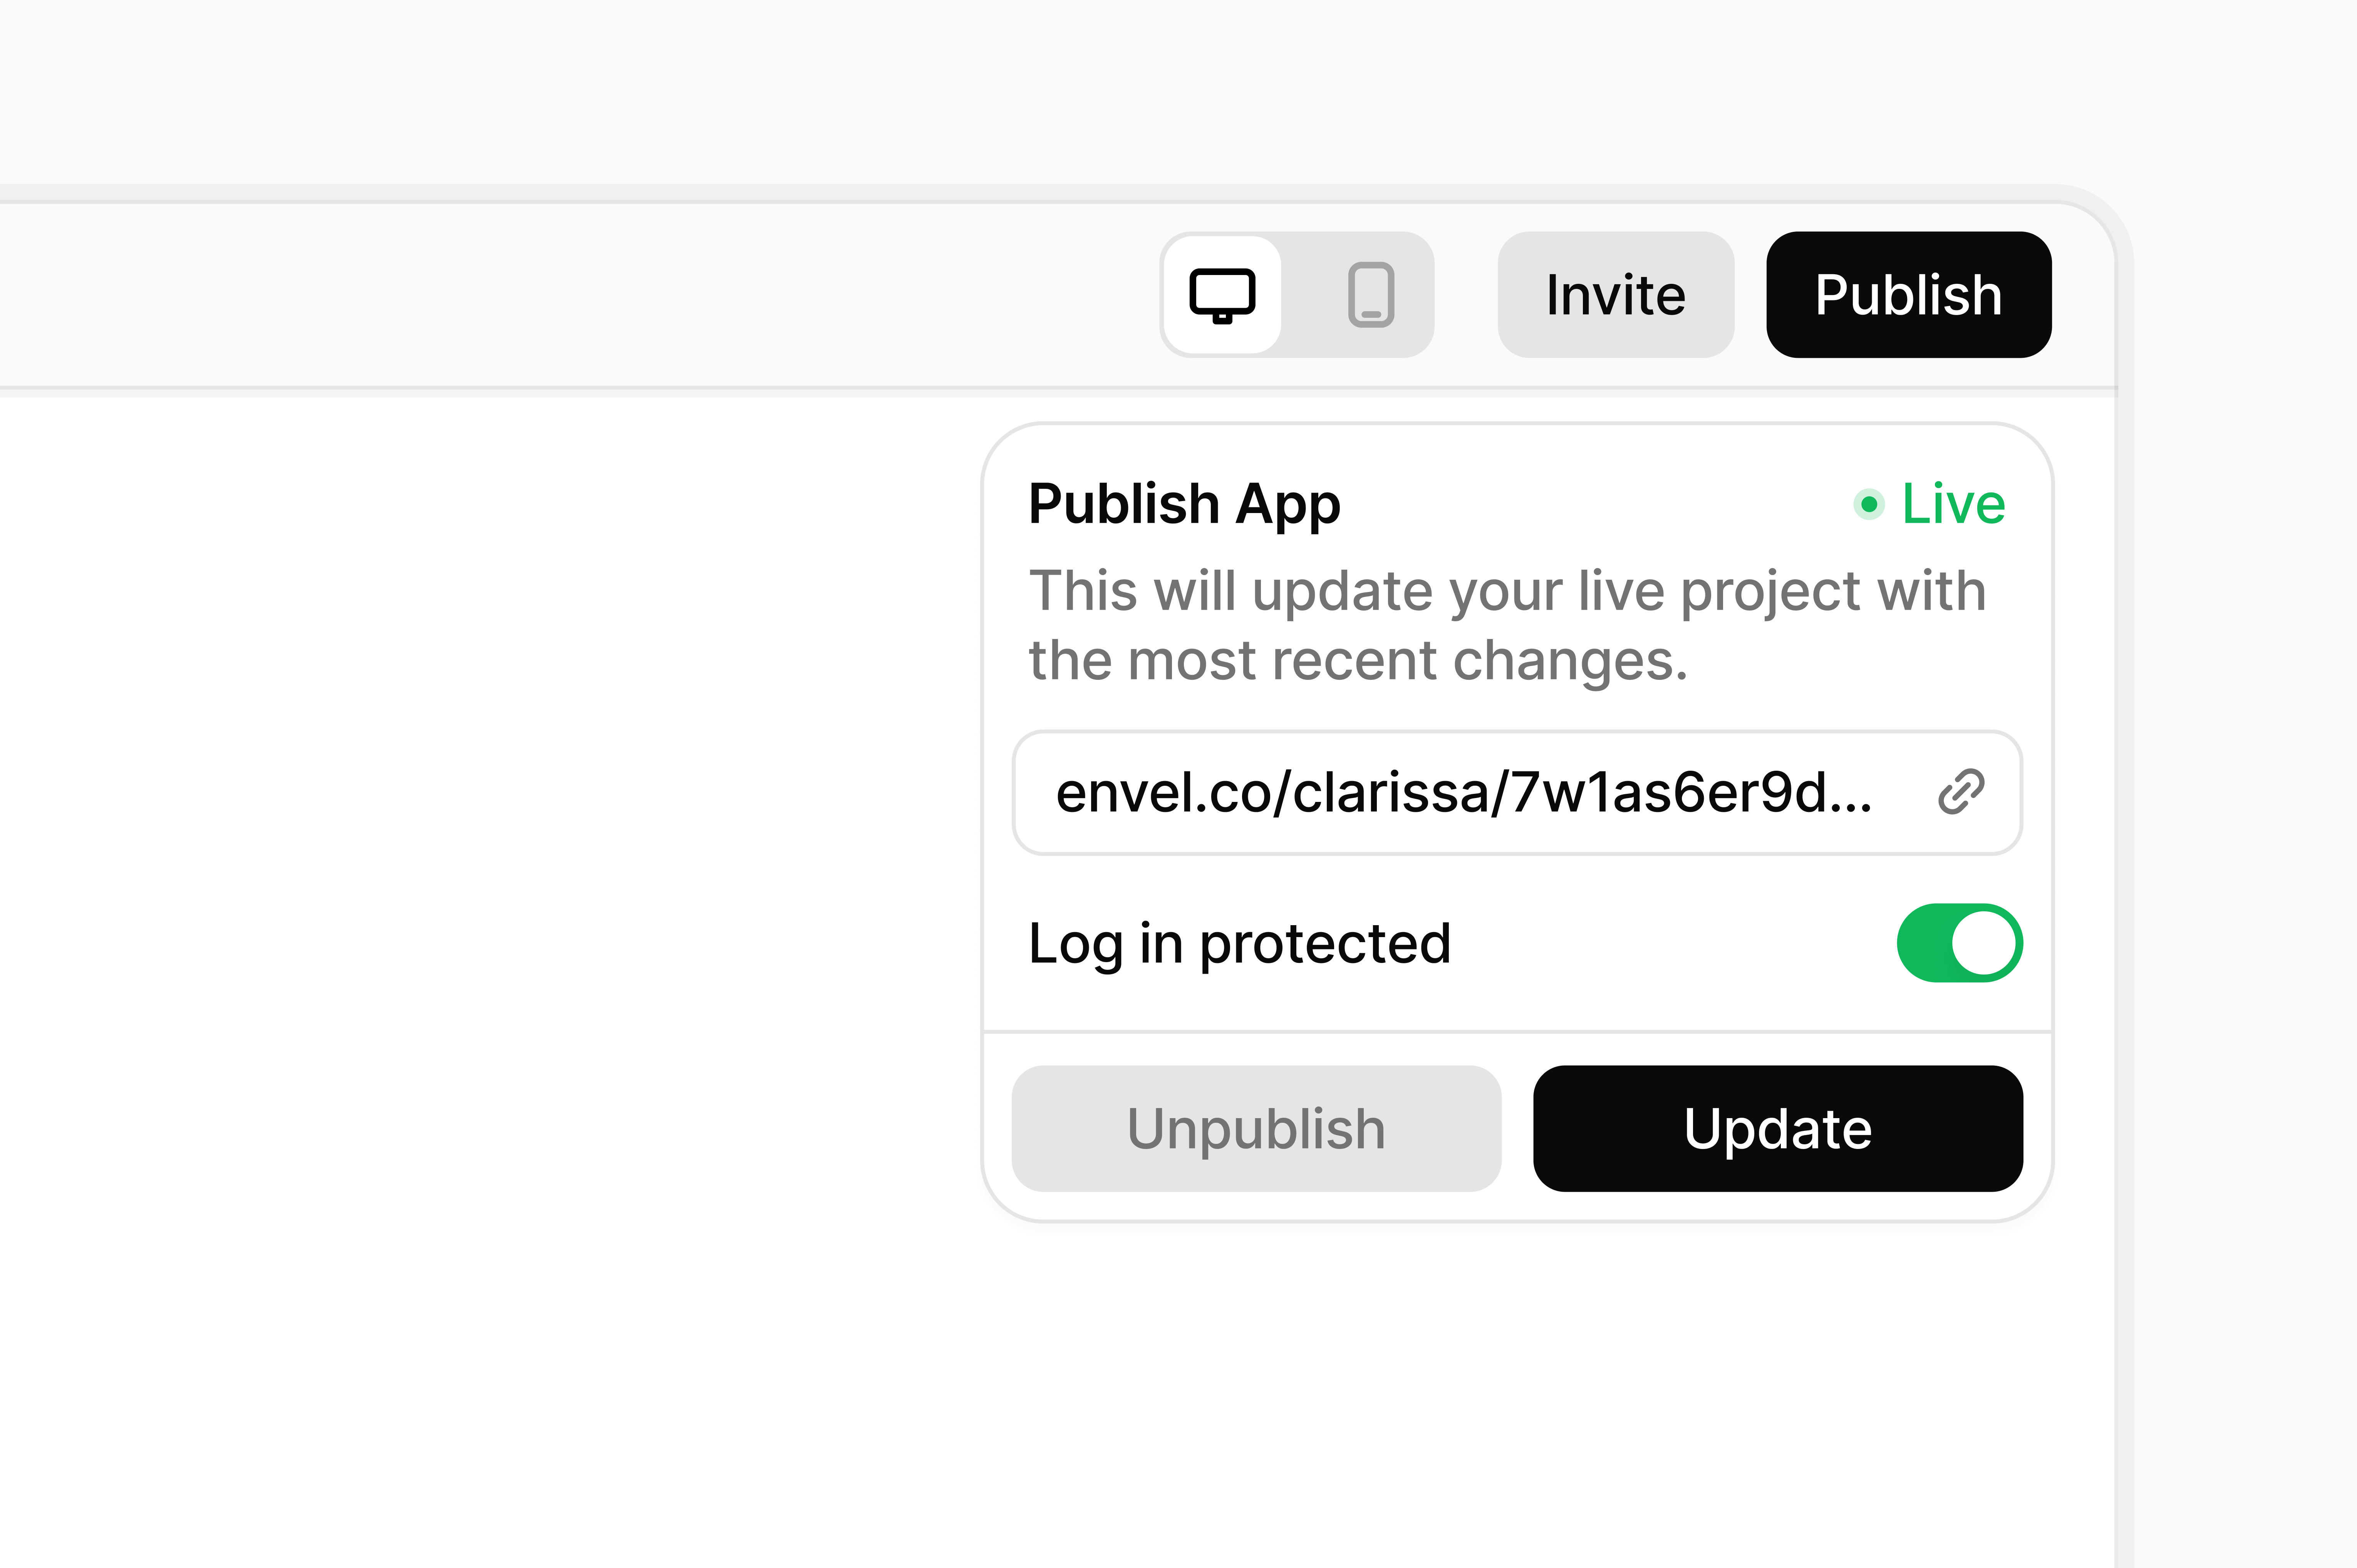Switch to mobile device preview
The height and width of the screenshot is (1568, 2357).
(x=1371, y=295)
